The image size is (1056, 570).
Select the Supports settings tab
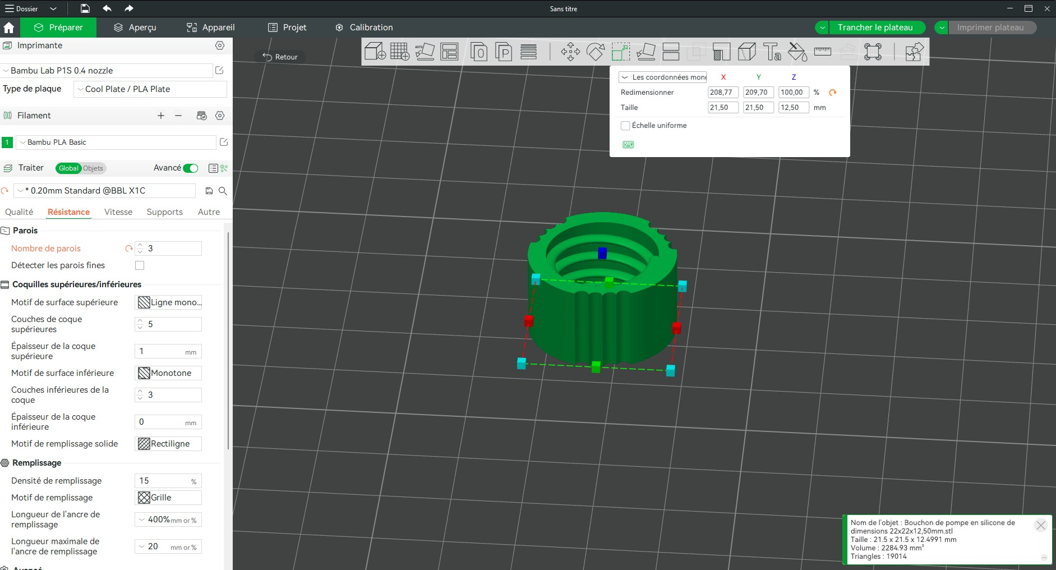coord(164,212)
